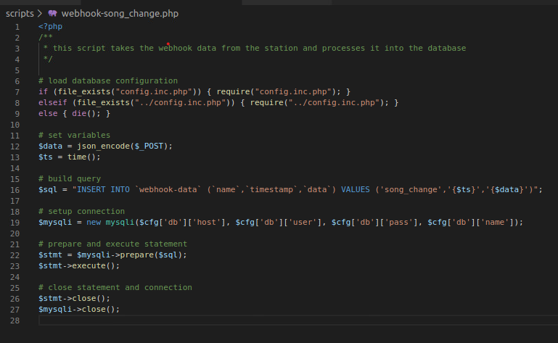Click 'VALUES' keyword in the SQL string

356,190
